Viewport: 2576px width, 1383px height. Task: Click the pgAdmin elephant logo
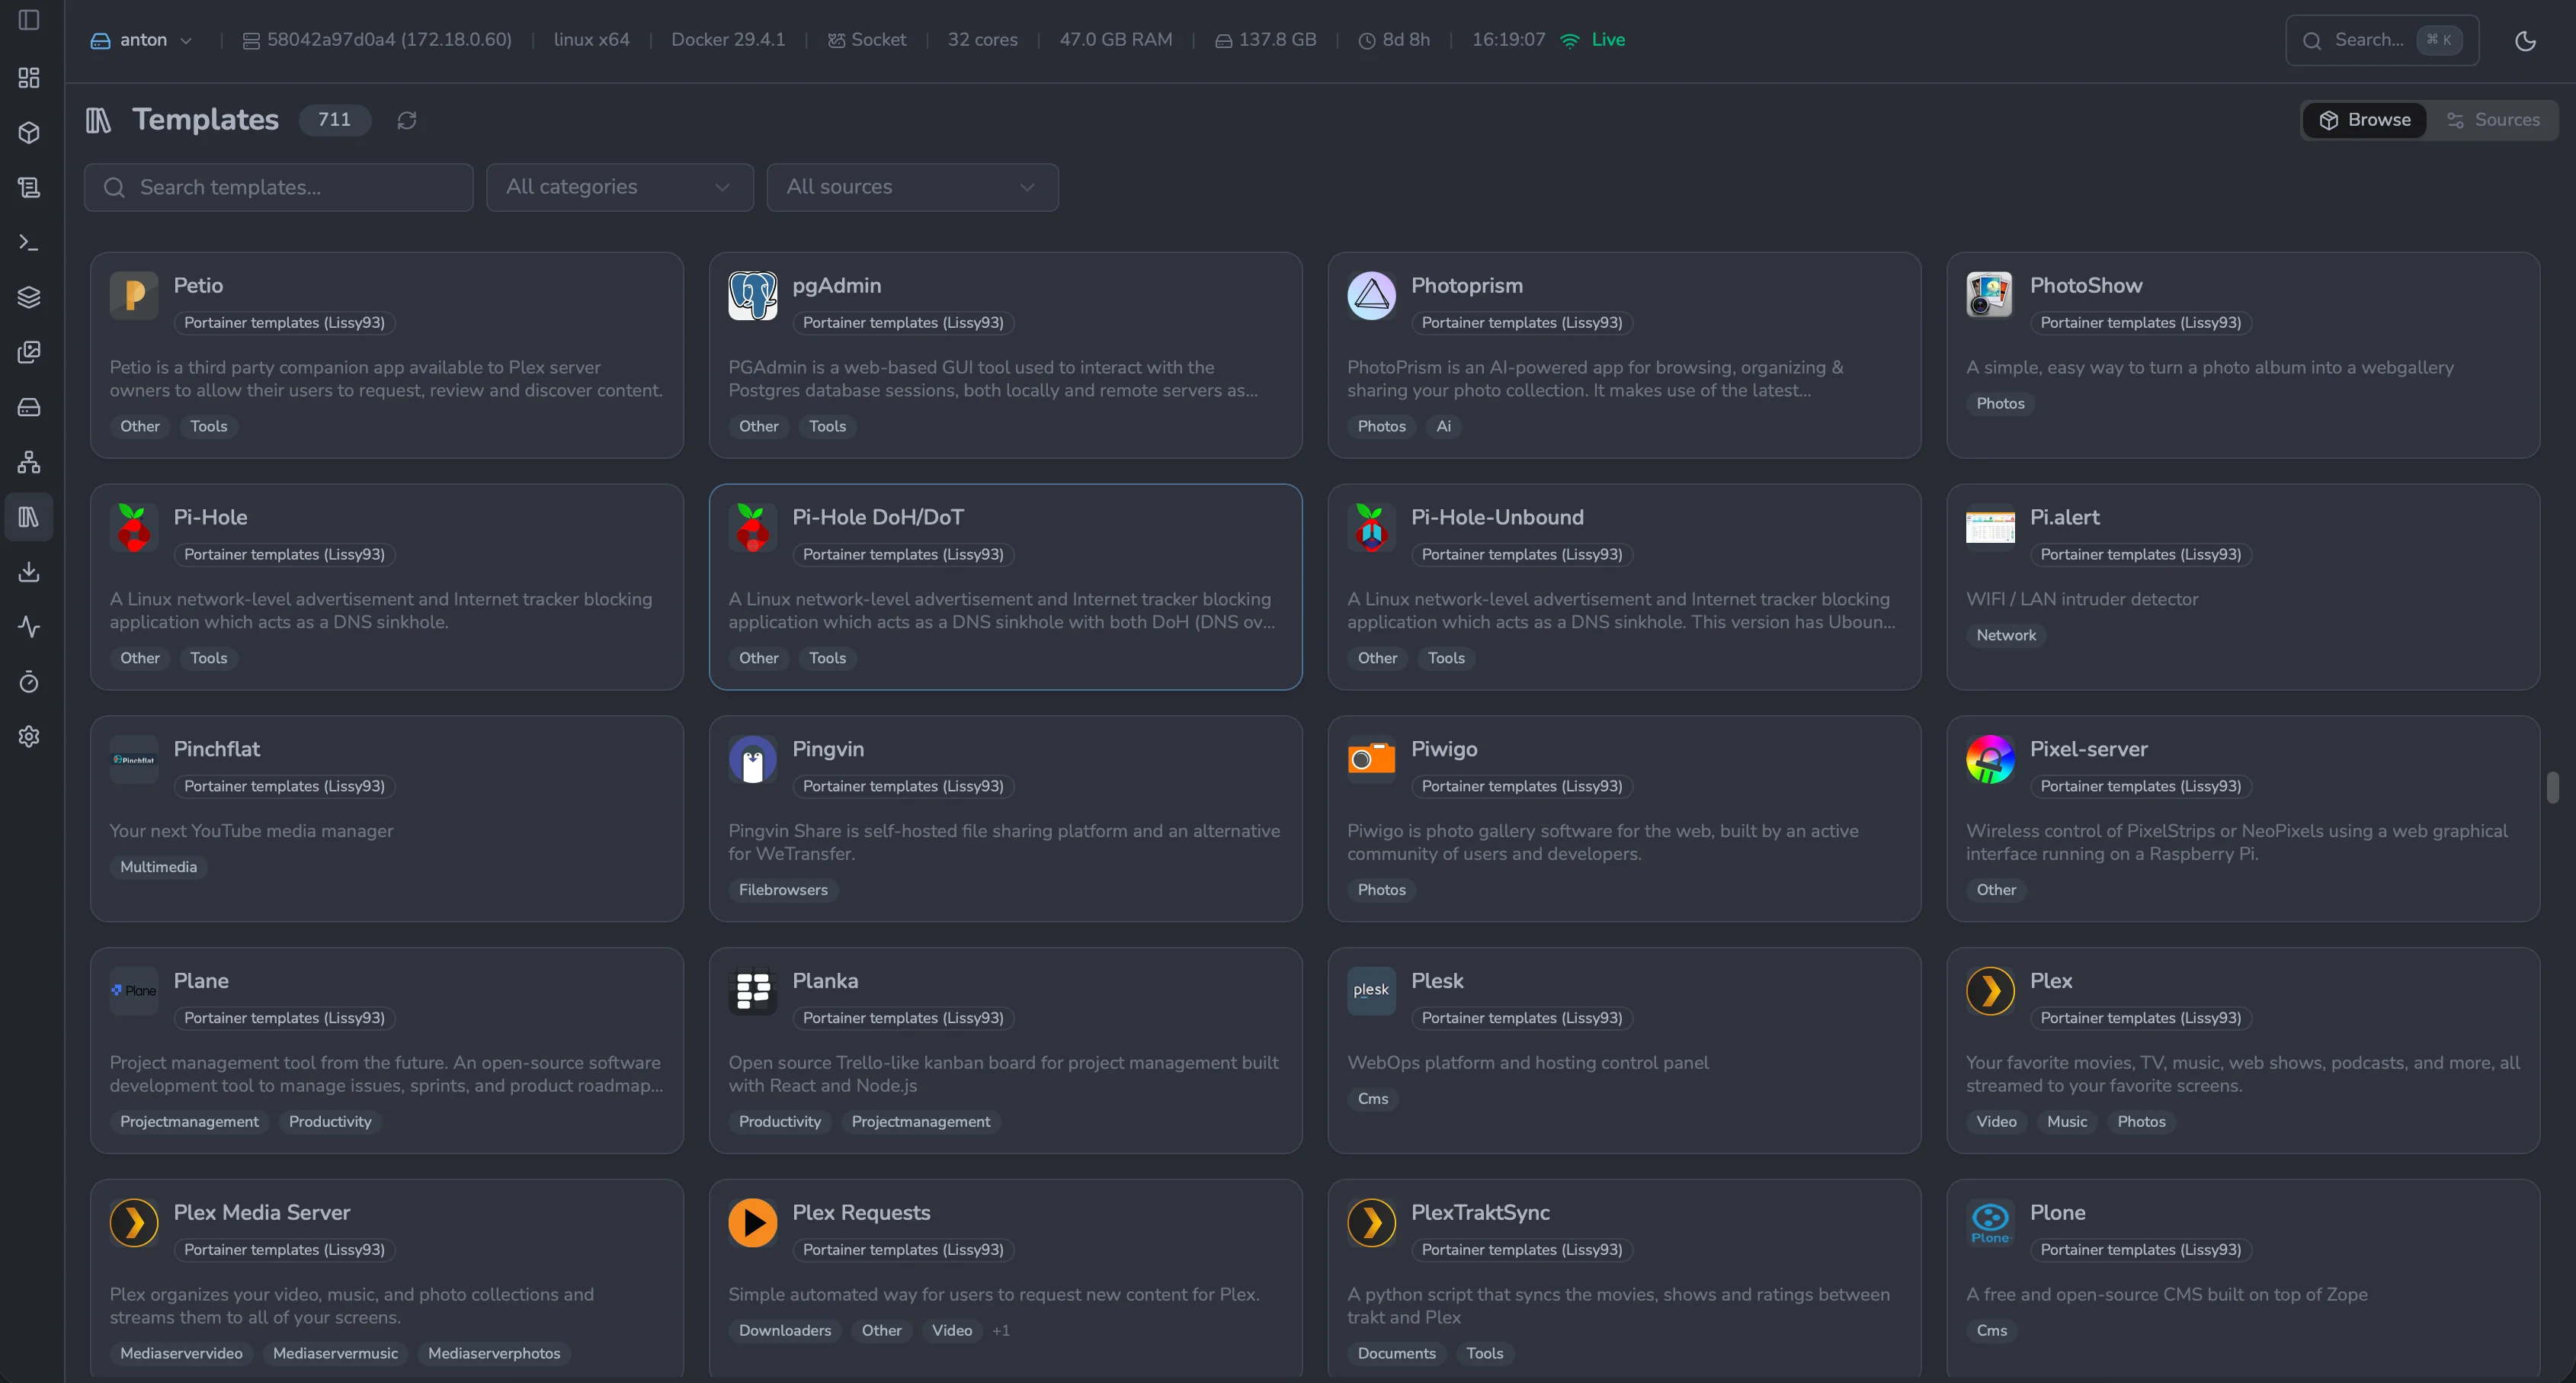(x=753, y=296)
